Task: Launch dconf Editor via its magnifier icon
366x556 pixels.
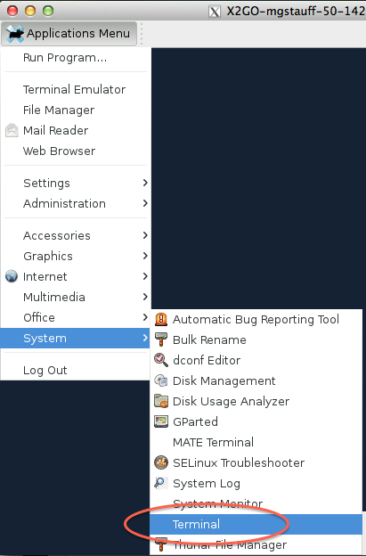Action: point(161,360)
